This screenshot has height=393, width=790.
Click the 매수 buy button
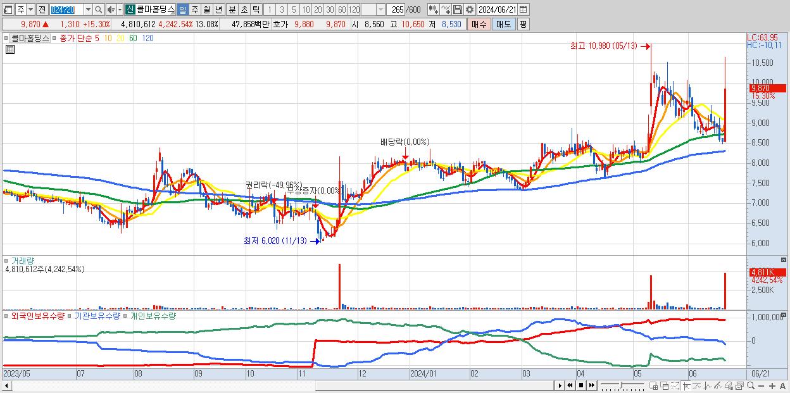pyautogui.click(x=479, y=24)
